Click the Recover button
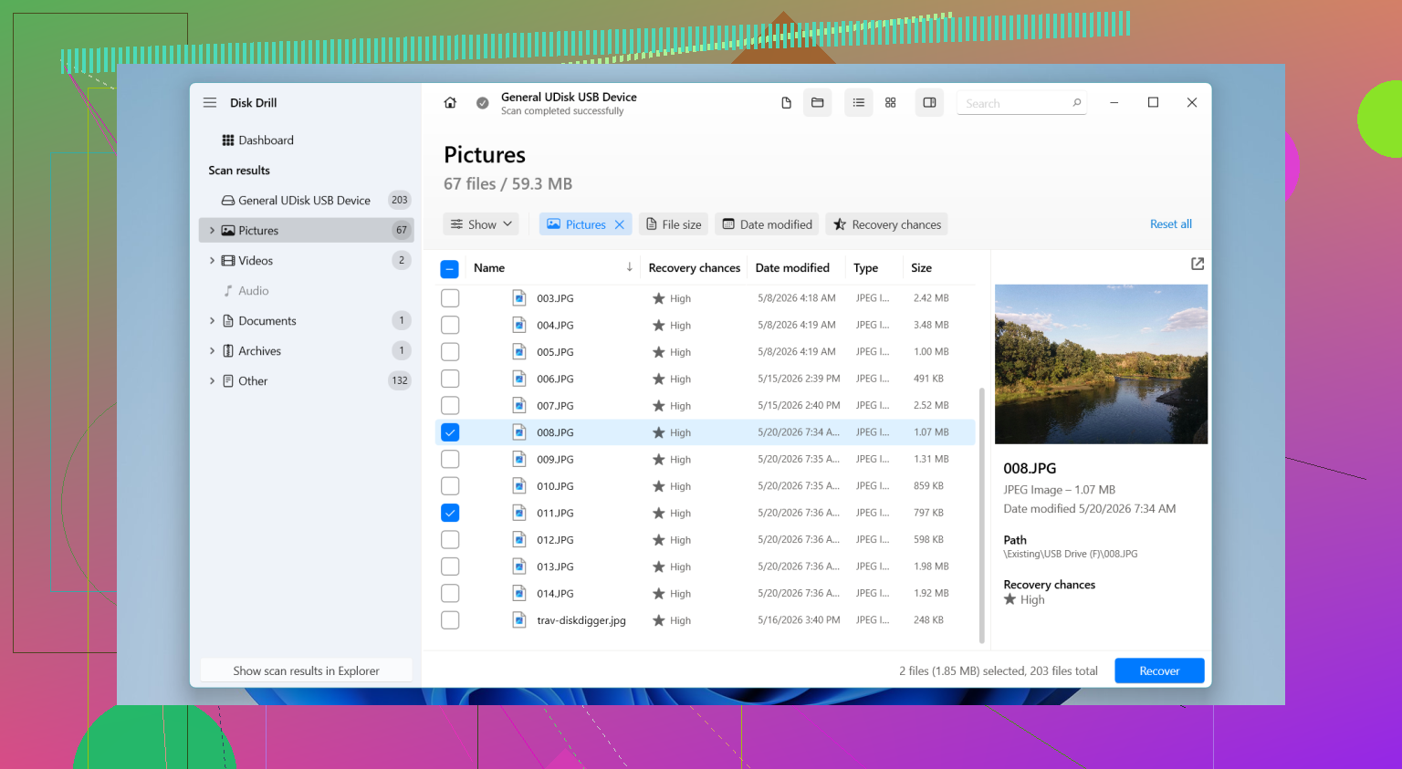 (1159, 670)
